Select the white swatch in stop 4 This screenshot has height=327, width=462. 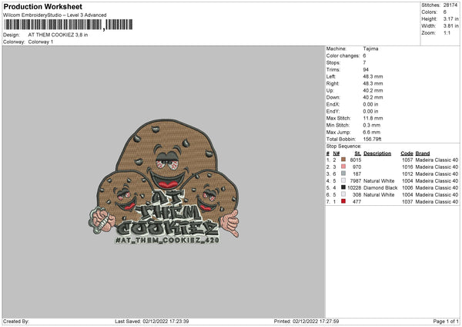click(x=343, y=180)
